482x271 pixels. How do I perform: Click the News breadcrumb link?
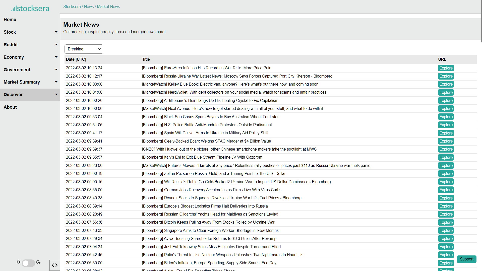(x=89, y=7)
